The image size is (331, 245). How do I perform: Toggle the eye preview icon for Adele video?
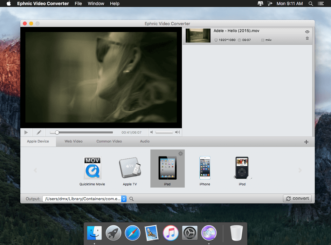pyautogui.click(x=307, y=32)
